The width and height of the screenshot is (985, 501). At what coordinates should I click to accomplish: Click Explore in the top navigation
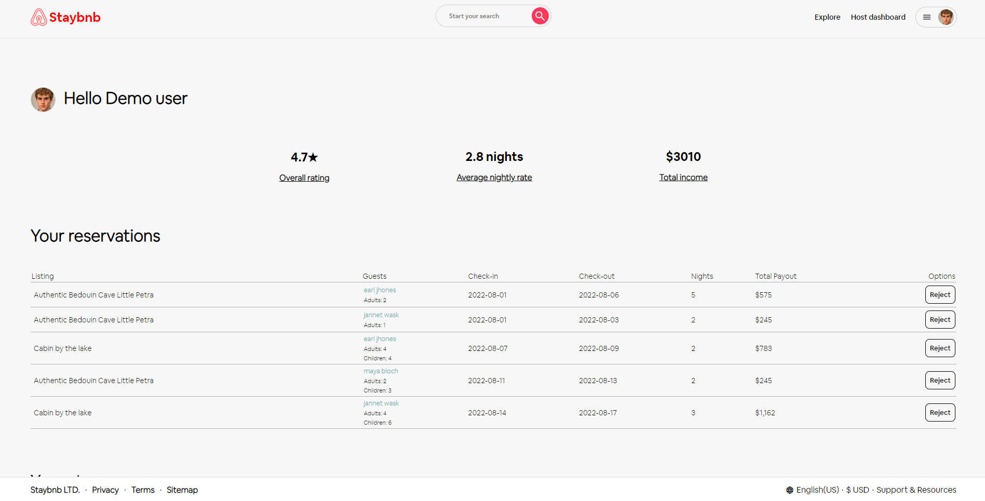tap(827, 17)
